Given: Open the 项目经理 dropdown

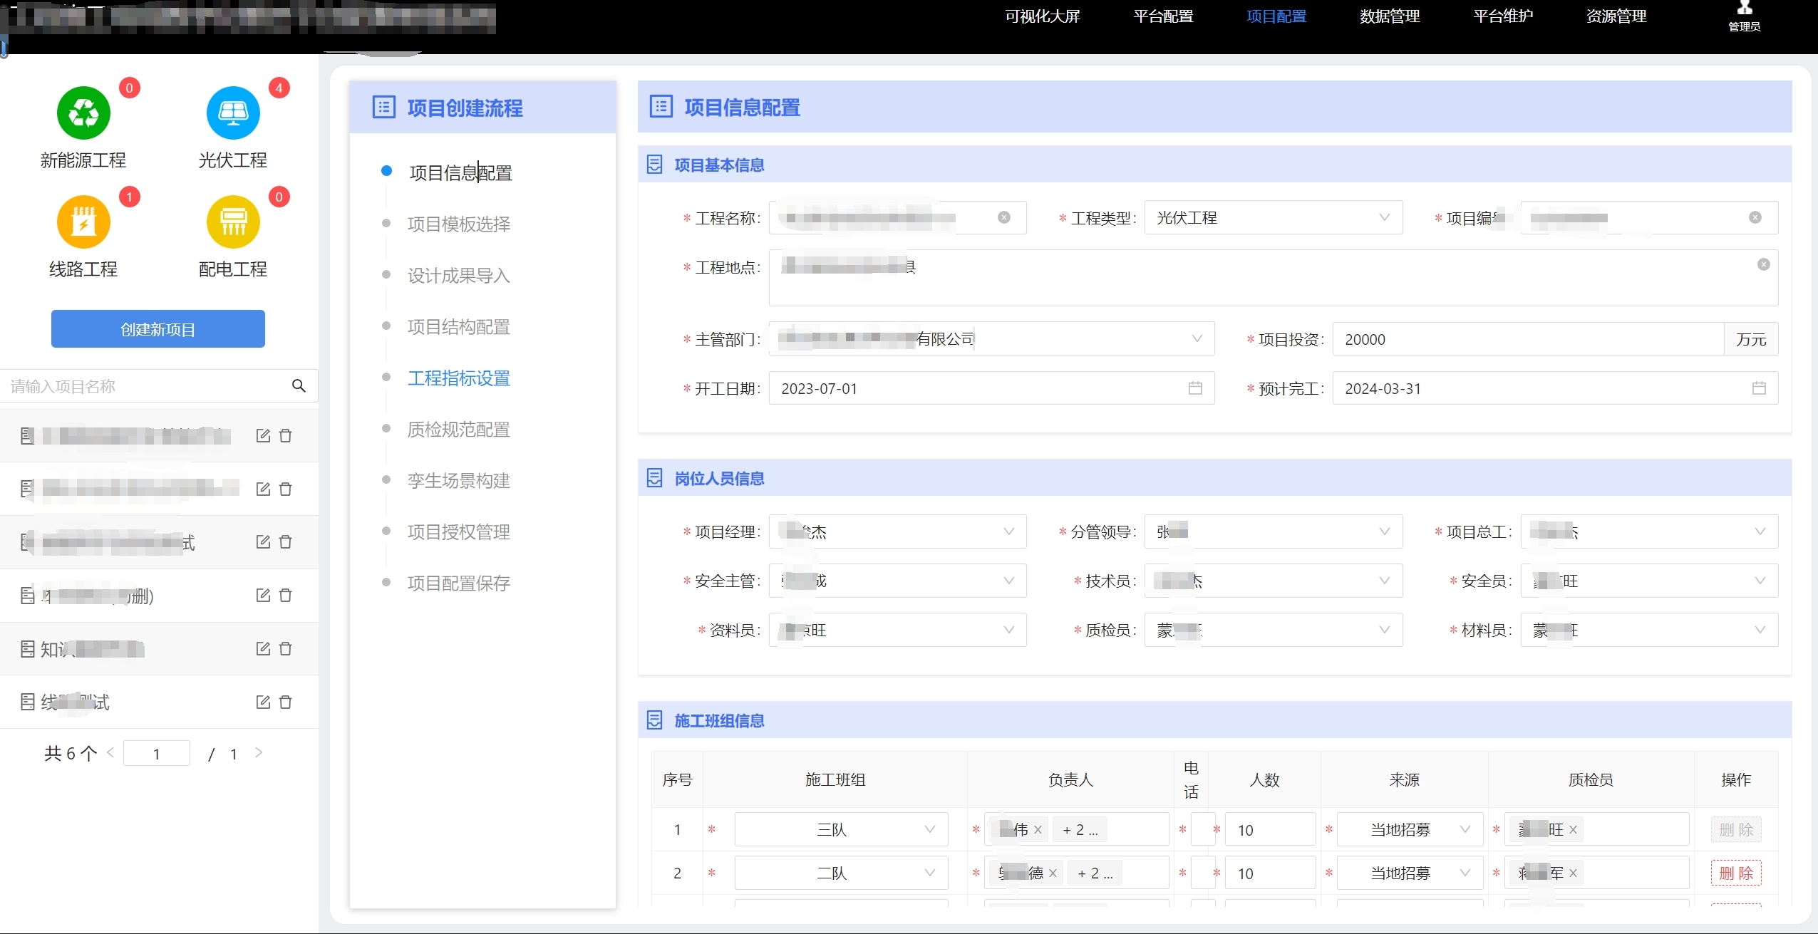Looking at the screenshot, I should pos(897,531).
